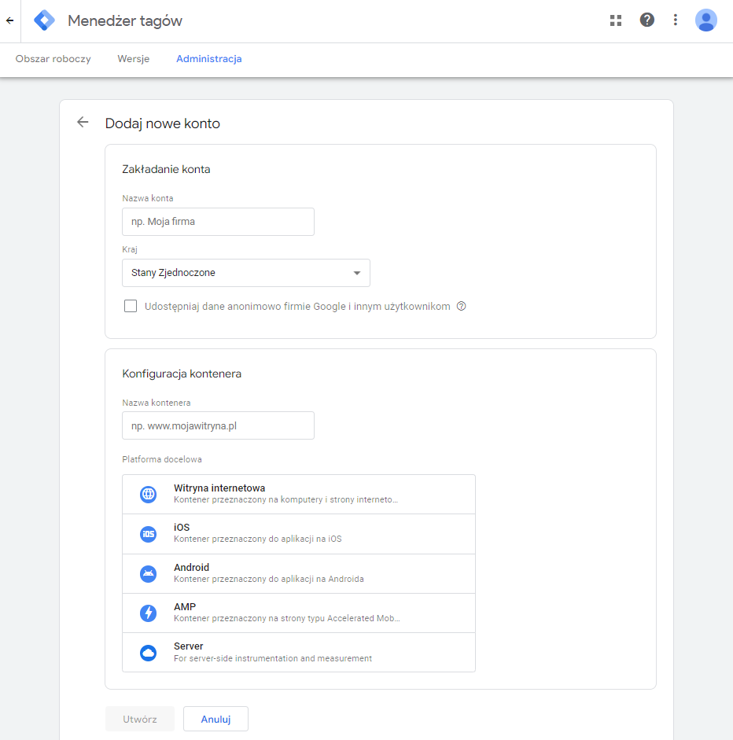This screenshot has height=740, width=733.
Task: Click the Tag Manager logo icon
Action: tap(44, 20)
